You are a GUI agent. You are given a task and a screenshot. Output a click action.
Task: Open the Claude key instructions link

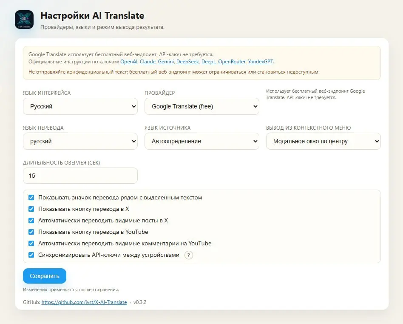click(x=148, y=62)
